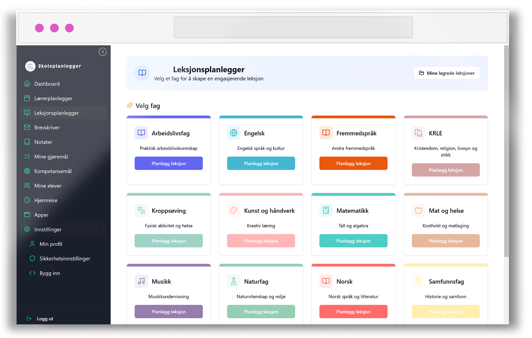Click Planlegg leksjon for Norsk
This screenshot has height=338, width=532.
353,312
